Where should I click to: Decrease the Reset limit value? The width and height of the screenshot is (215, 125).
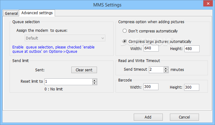click(x=95, y=83)
